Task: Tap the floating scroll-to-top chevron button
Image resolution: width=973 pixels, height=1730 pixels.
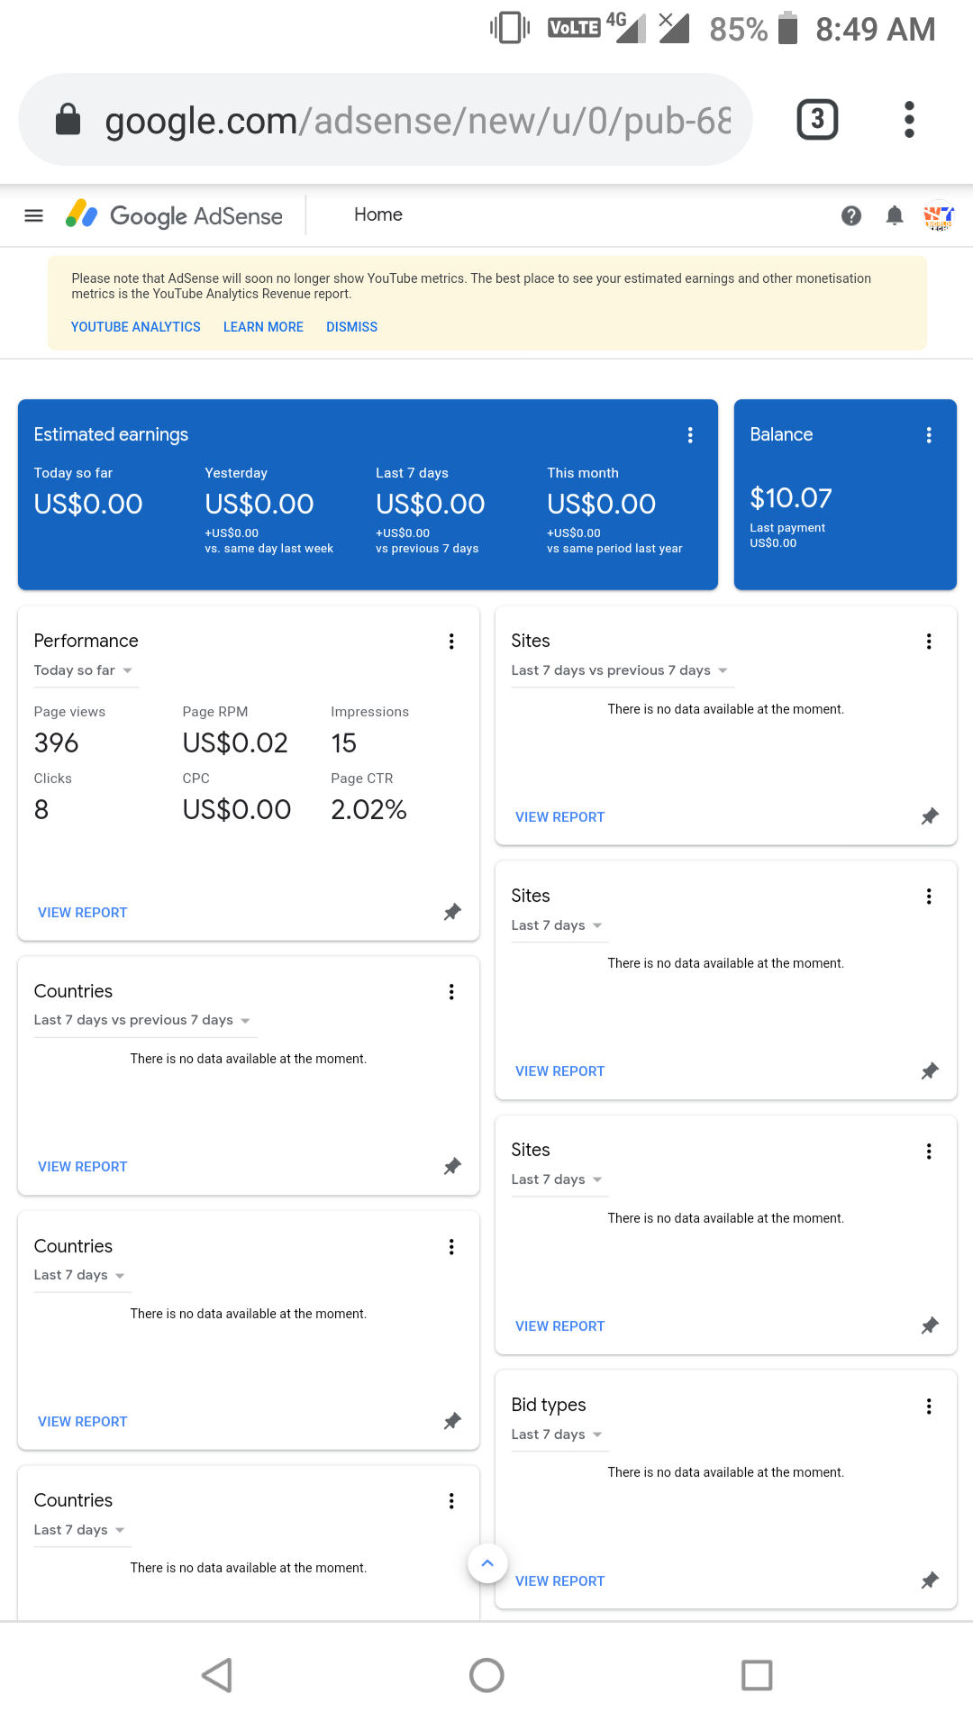Action: pos(487,1563)
